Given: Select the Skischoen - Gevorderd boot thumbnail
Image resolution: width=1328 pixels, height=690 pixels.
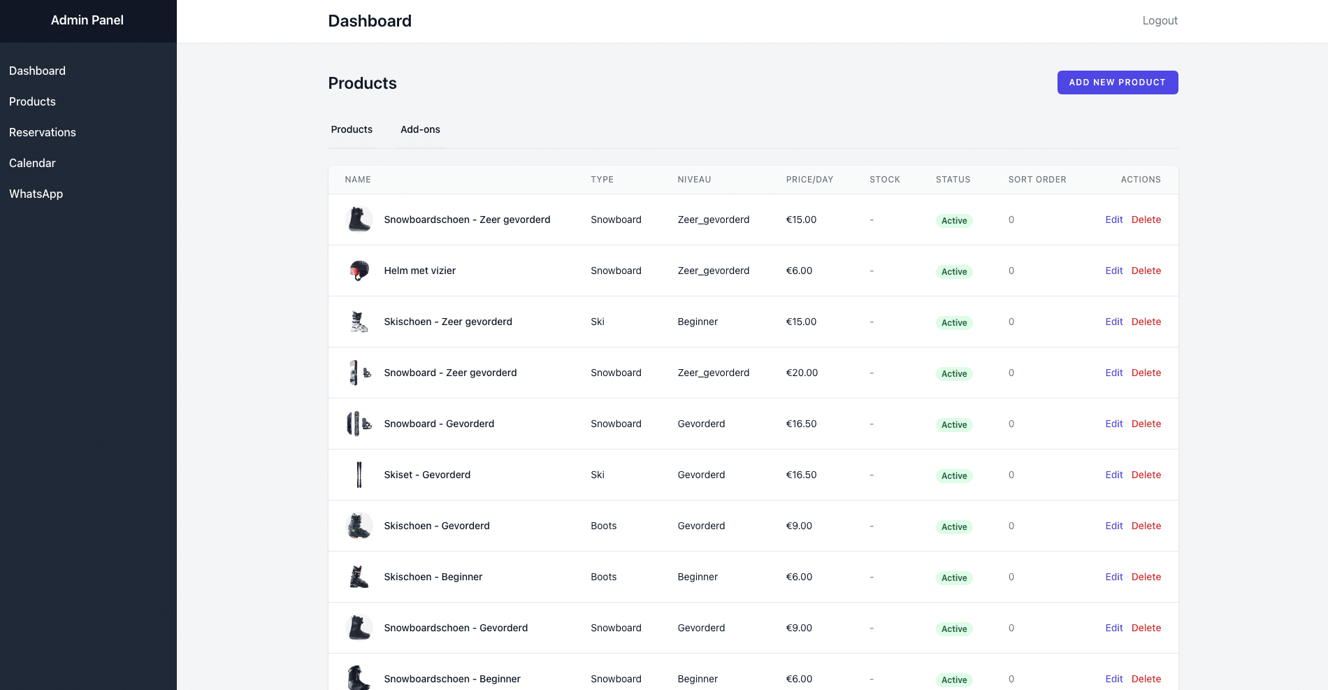Looking at the screenshot, I should pos(359,526).
